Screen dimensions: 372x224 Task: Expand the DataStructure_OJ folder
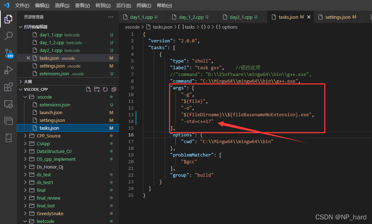pos(25,151)
